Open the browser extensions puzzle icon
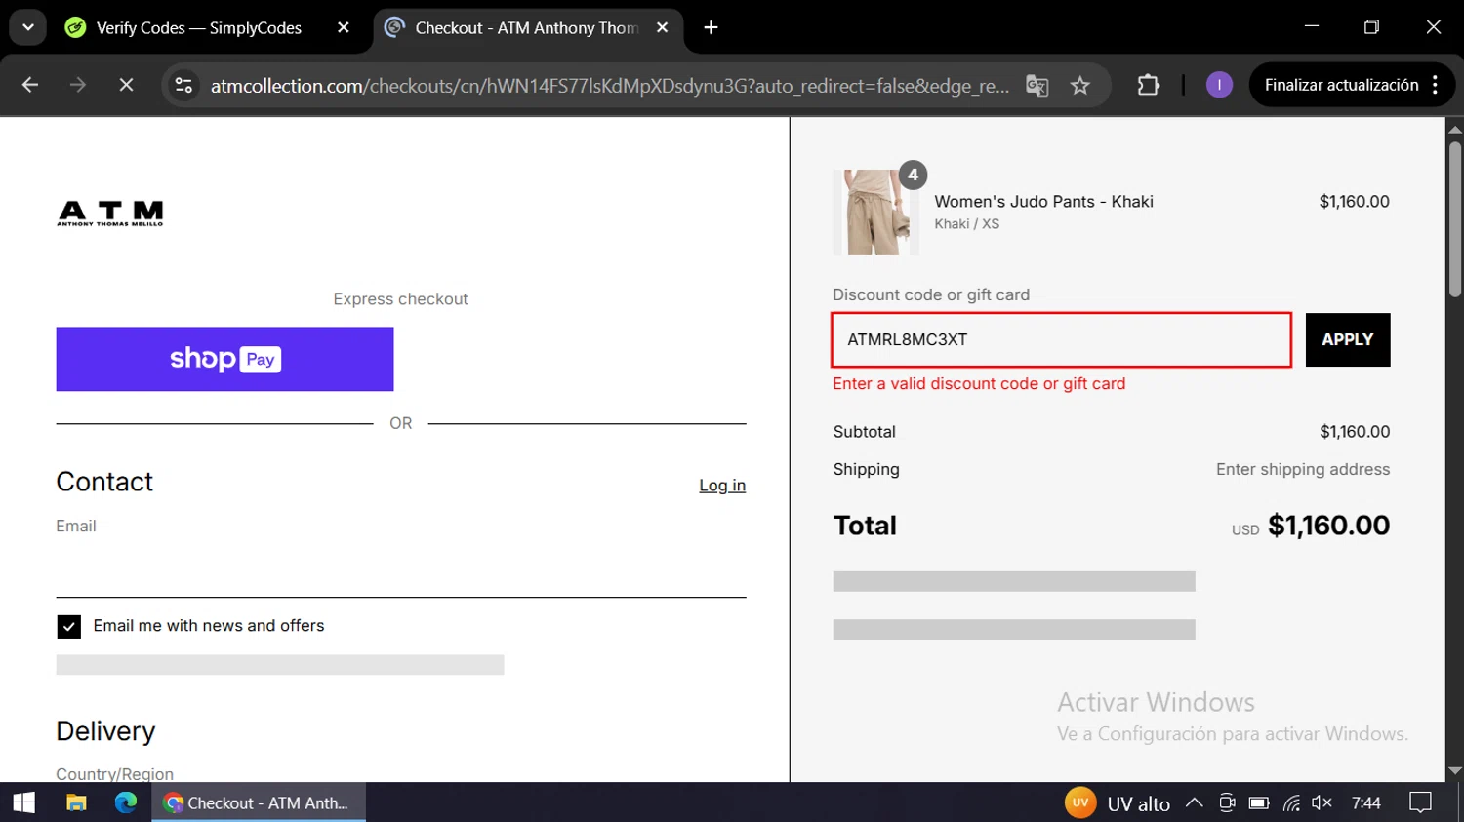 tap(1149, 85)
